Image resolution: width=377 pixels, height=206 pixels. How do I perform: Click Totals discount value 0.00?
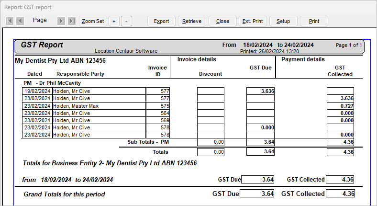(211, 152)
